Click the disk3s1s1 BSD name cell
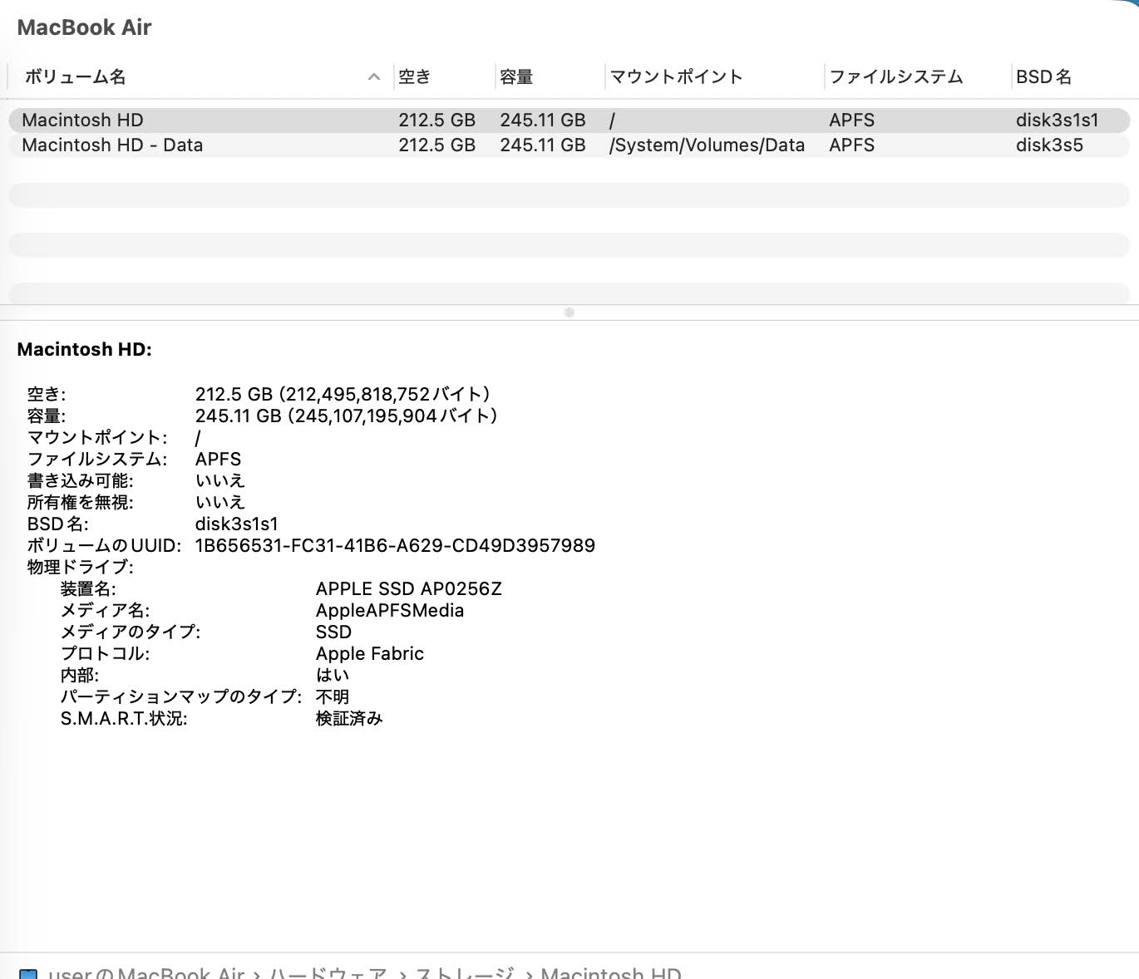The image size is (1139, 979). 1057,120
